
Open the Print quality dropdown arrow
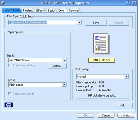pyautogui.click(x=126, y=76)
